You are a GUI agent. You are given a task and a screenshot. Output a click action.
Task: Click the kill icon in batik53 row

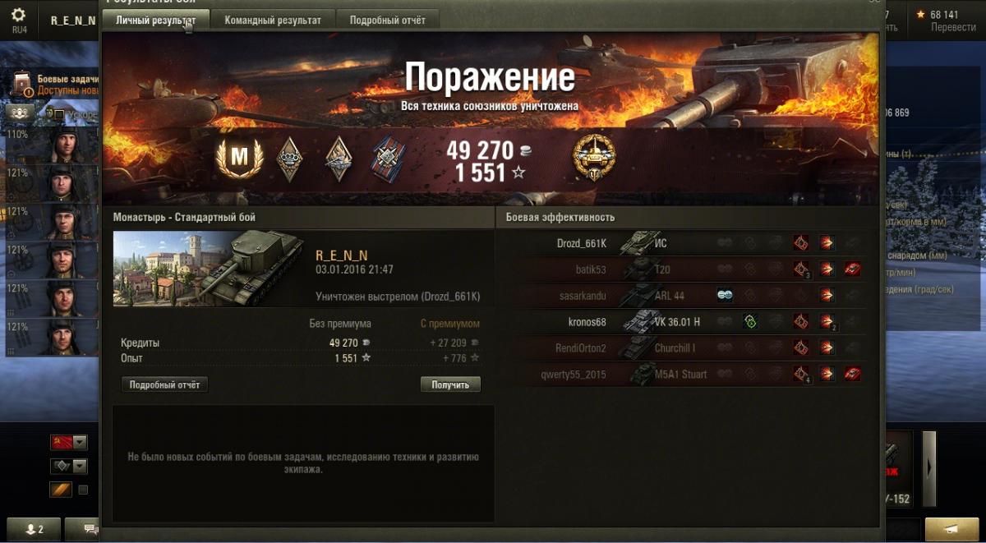853,269
